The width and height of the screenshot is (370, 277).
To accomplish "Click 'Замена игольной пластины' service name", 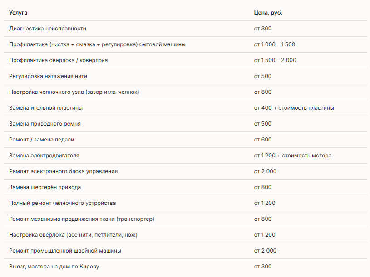I will point(46,108).
